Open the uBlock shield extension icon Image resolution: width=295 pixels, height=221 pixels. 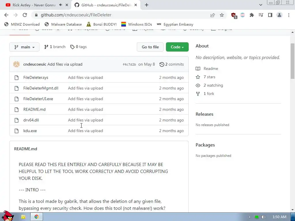pyautogui.click(x=234, y=15)
